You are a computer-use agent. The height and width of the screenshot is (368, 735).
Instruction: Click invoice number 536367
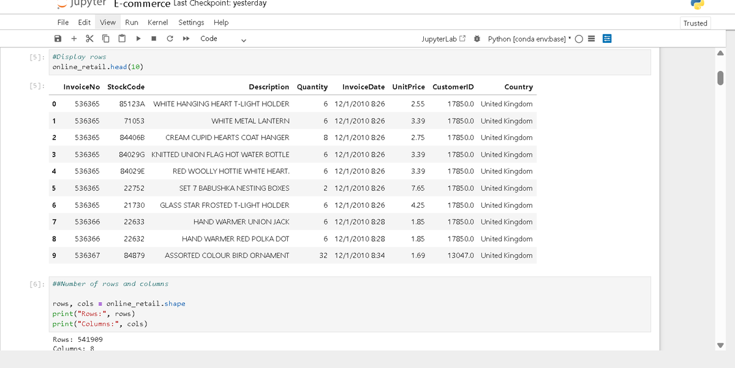(87, 256)
